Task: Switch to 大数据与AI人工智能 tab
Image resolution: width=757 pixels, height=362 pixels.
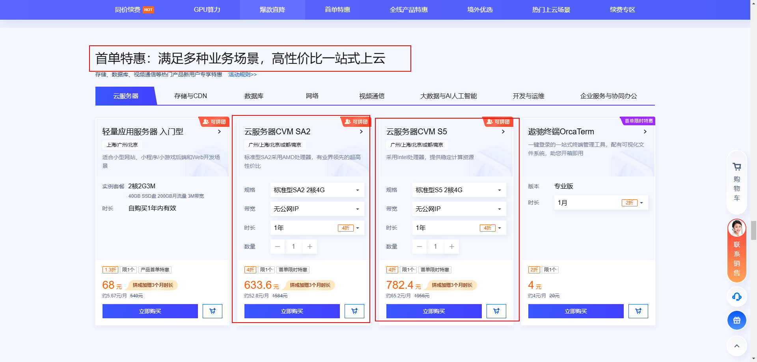Action: pyautogui.click(x=449, y=96)
